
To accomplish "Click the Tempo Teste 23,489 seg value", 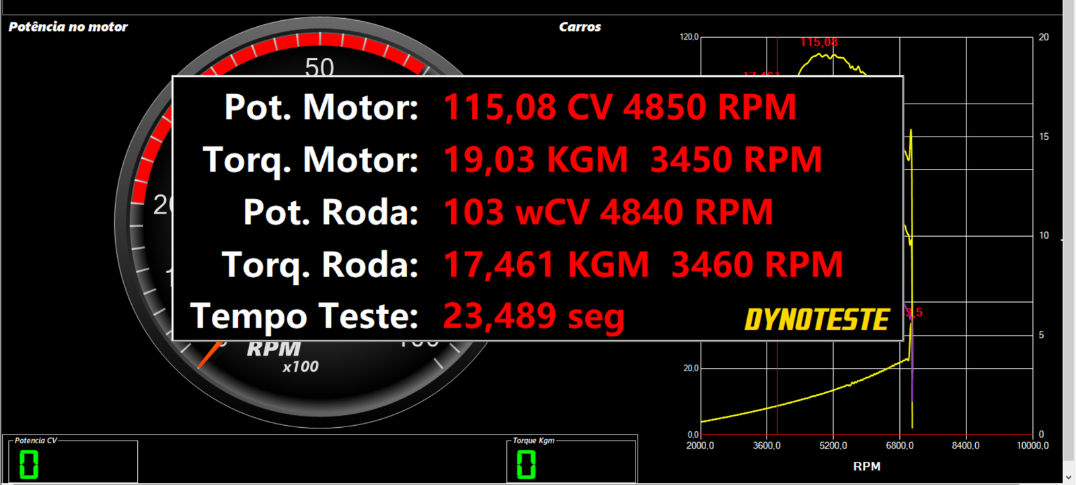I will point(533,316).
